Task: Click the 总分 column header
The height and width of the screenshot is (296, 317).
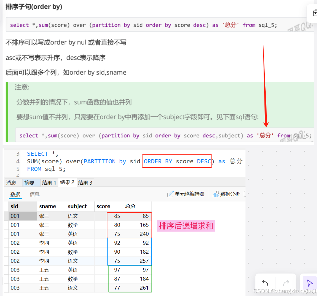Action: click(137, 206)
